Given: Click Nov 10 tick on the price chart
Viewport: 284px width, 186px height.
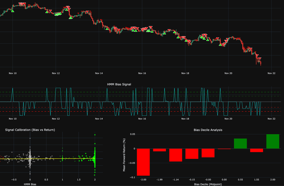Looking at the screenshot, I should coord(13,73).
